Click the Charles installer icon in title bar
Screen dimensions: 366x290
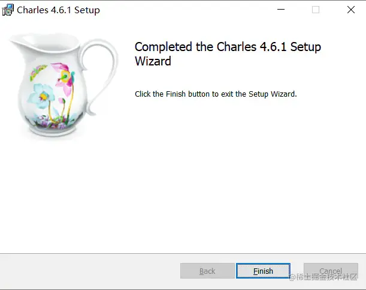tap(8, 10)
